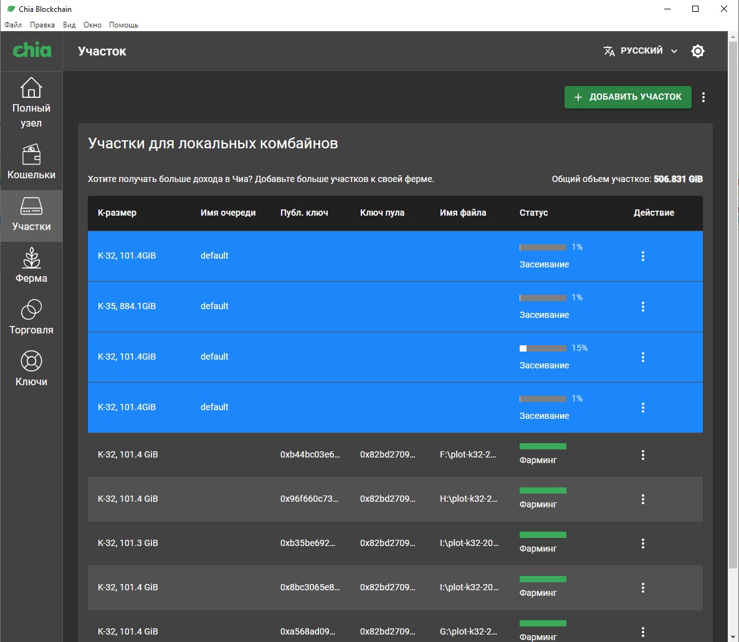Click Участок page title
This screenshot has height=642, width=739.
pos(102,51)
